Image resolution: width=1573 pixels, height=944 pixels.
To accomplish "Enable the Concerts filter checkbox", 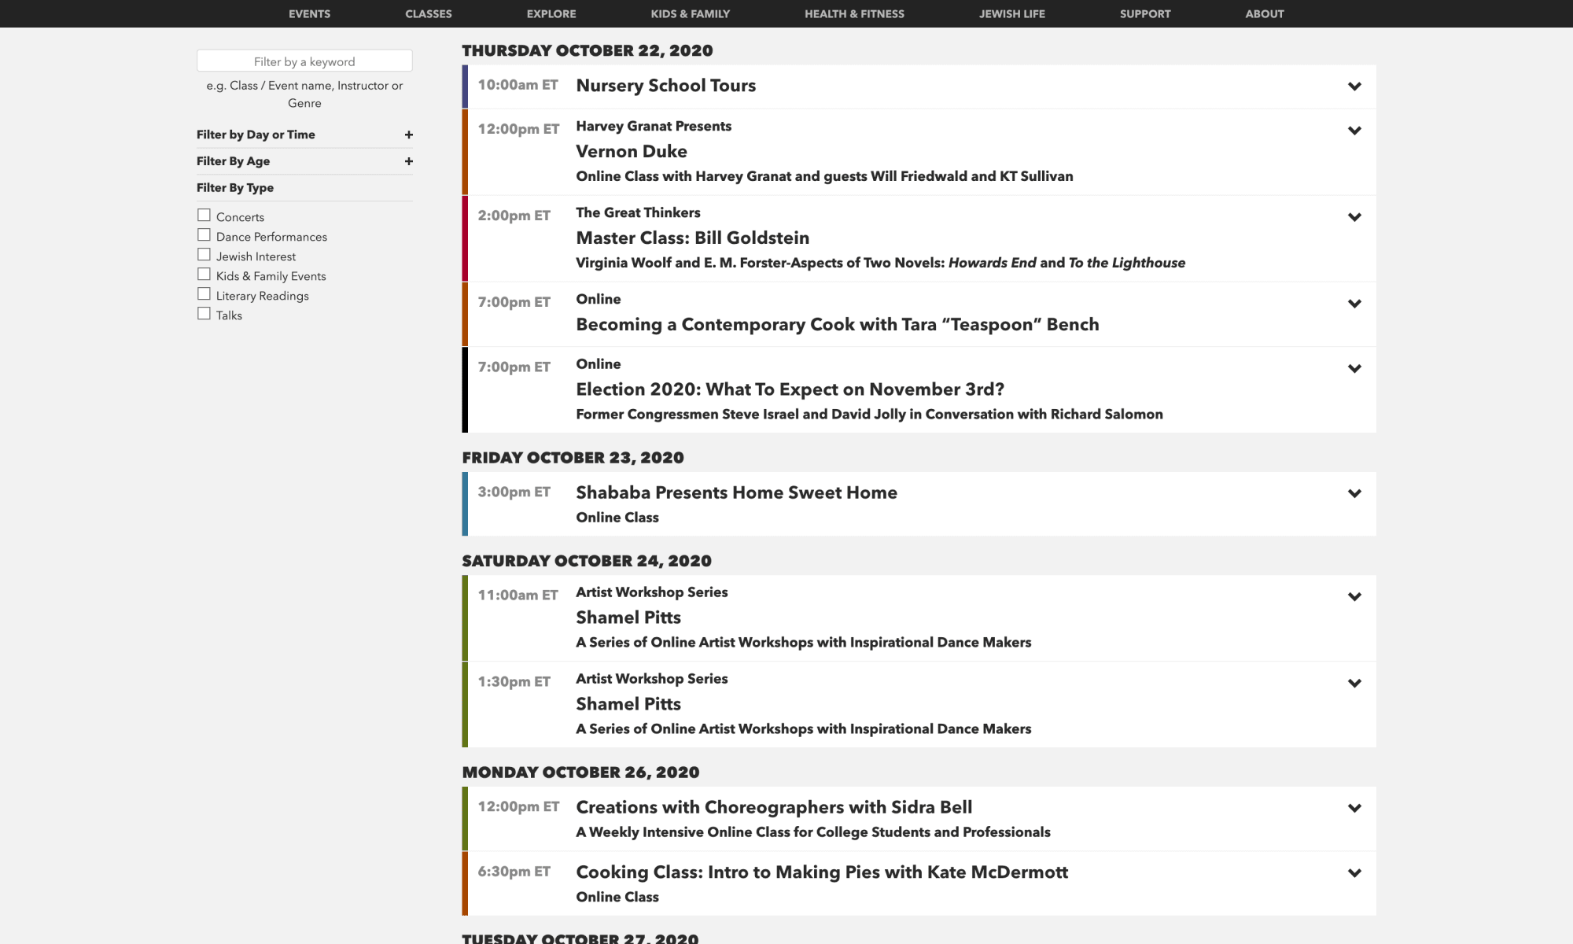I will click(x=204, y=213).
